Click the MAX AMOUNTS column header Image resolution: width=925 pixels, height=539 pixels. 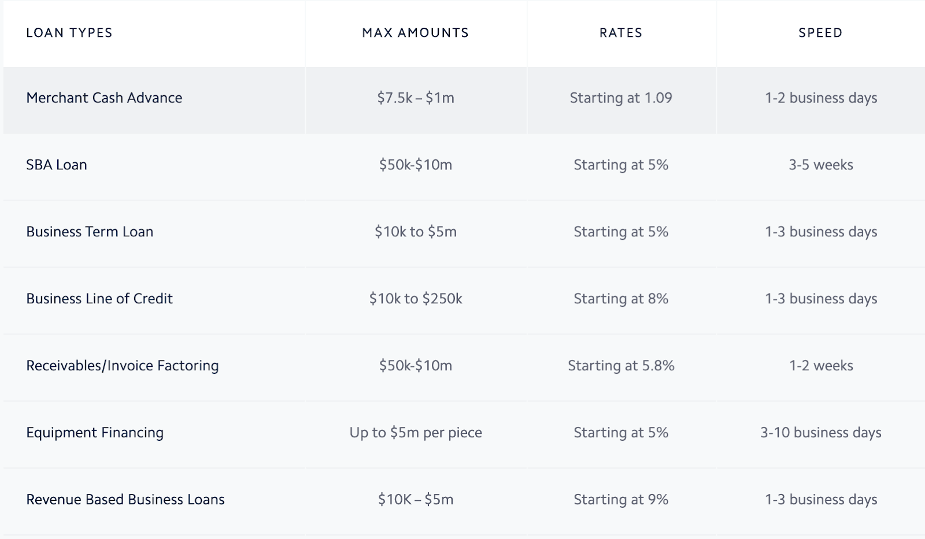[x=416, y=33]
